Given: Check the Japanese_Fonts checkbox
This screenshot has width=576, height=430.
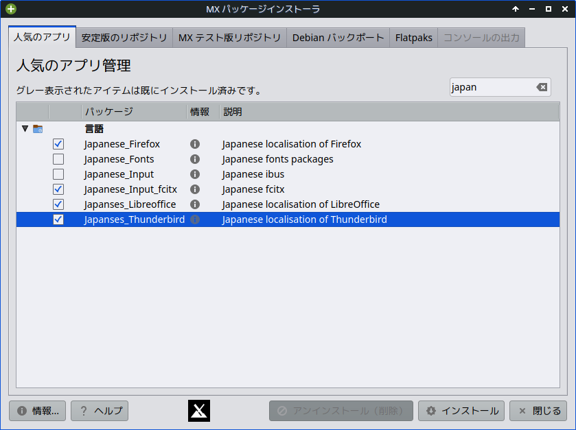Looking at the screenshot, I should (58, 159).
